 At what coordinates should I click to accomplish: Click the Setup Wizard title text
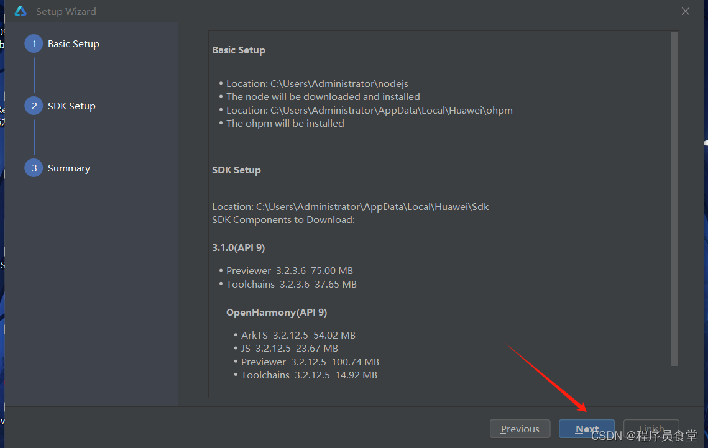point(66,11)
